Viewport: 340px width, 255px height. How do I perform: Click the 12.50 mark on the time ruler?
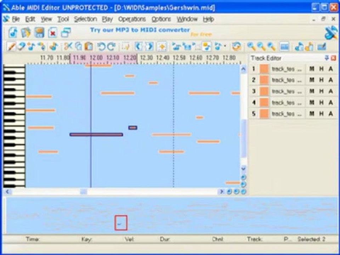point(179,58)
